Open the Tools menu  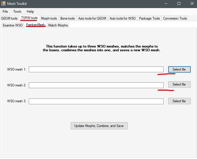pyautogui.click(x=17, y=12)
